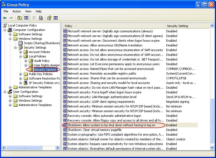Open the File menu

point(6,11)
